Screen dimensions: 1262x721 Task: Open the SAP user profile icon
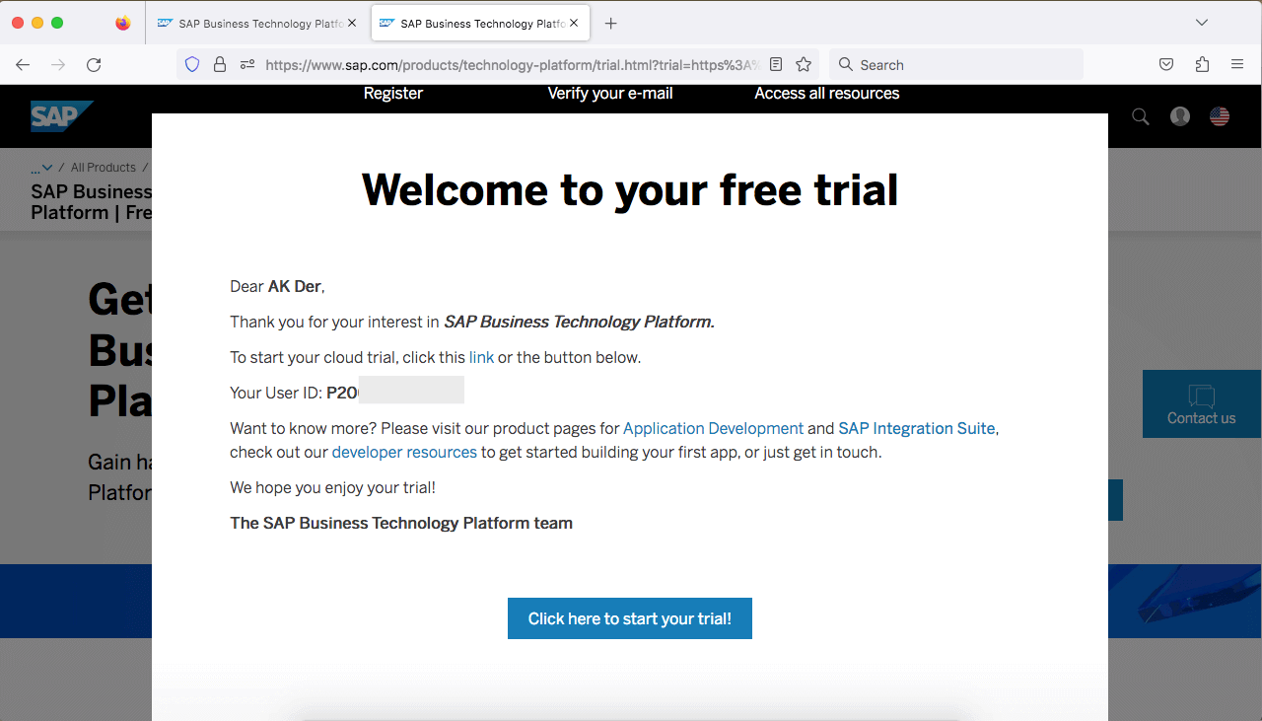pyautogui.click(x=1180, y=116)
